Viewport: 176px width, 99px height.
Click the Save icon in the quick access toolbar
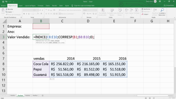tap(3, 2)
